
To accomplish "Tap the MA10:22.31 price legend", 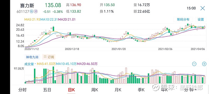I will coord(49,20).
